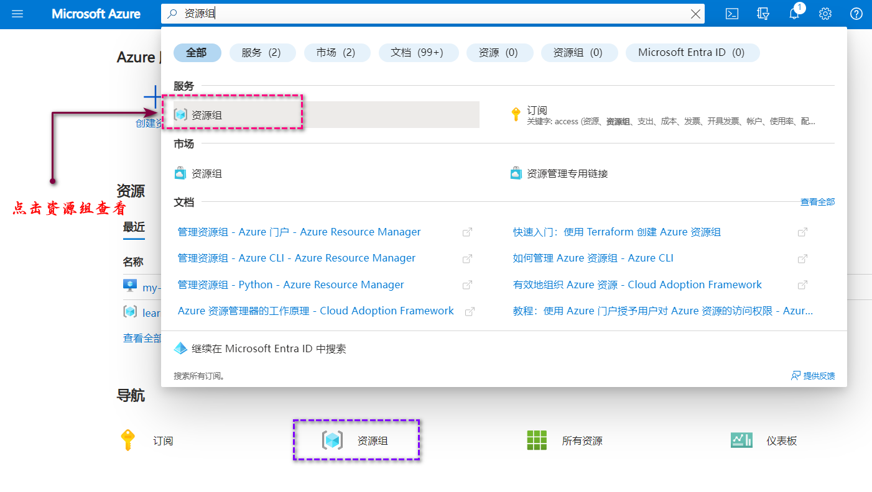Click the virtual machine icon in recent resources
Viewport: 872px width, 492px height.
(x=130, y=286)
